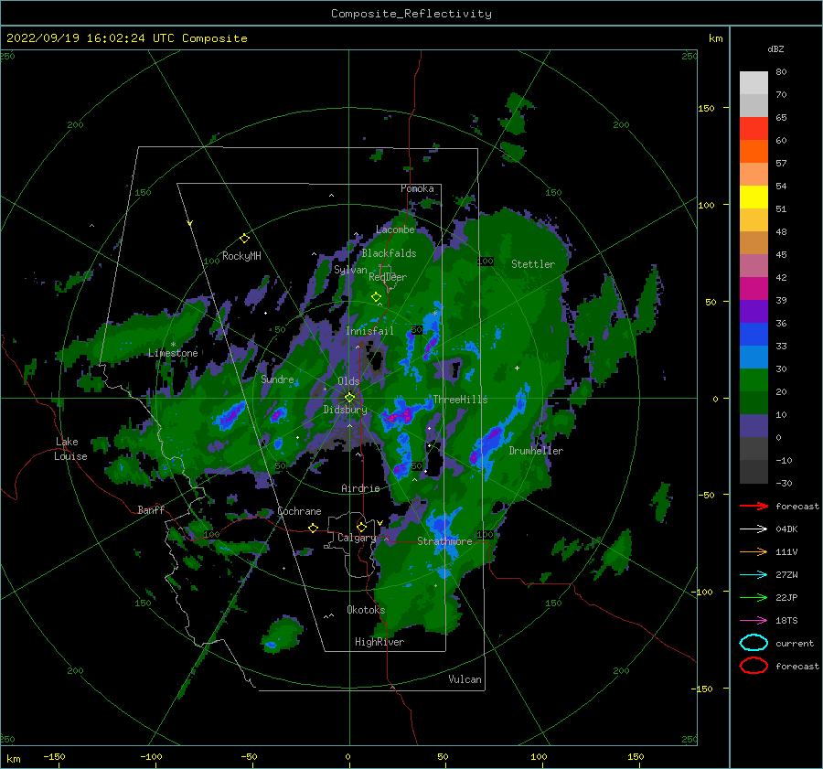Click the Banff label
The width and height of the screenshot is (823, 769).
pos(151,509)
